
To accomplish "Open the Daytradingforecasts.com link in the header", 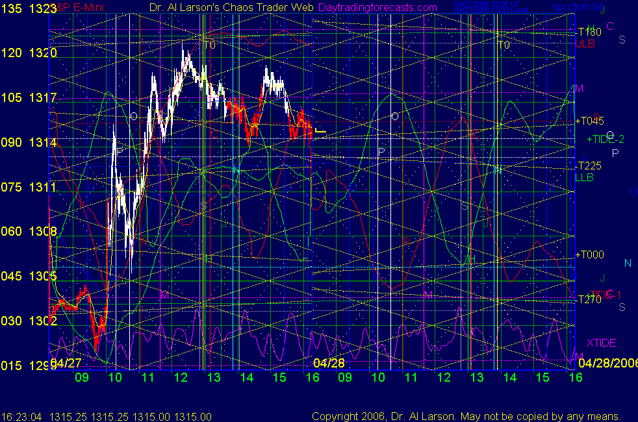I will [377, 7].
